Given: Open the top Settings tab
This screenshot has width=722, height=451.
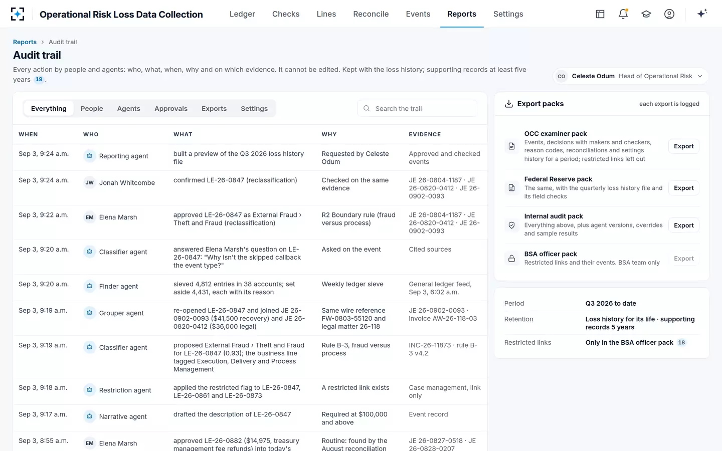Looking at the screenshot, I should 508,14.
